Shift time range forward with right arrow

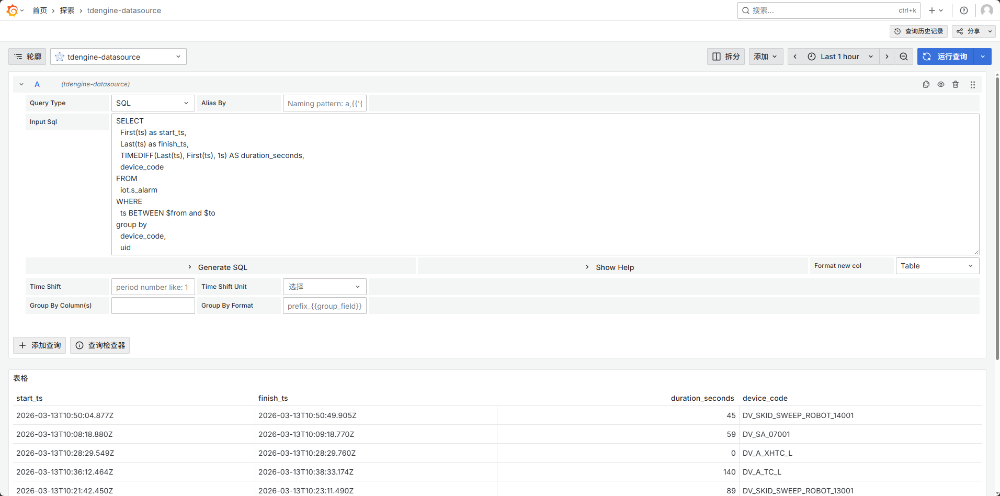pyautogui.click(x=887, y=57)
